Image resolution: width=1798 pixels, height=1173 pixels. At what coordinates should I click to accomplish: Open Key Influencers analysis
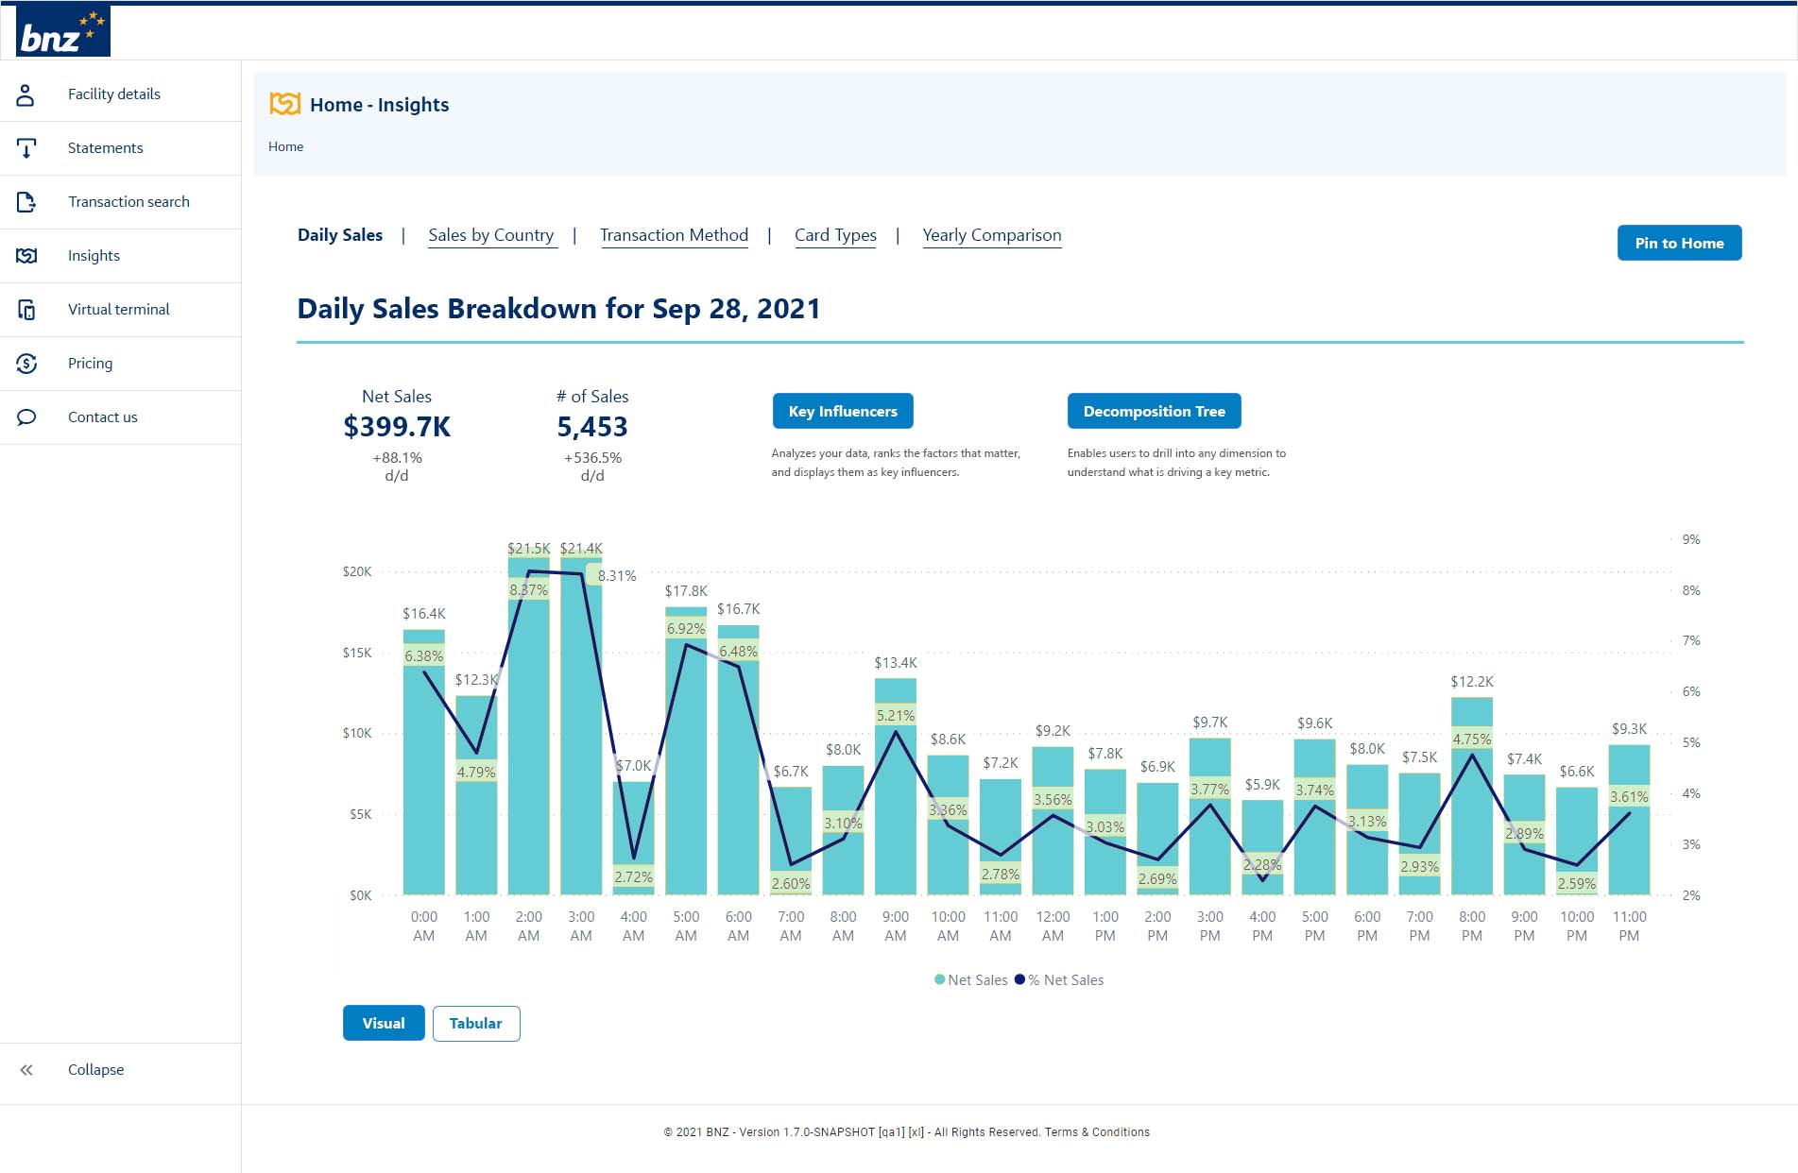click(x=842, y=411)
